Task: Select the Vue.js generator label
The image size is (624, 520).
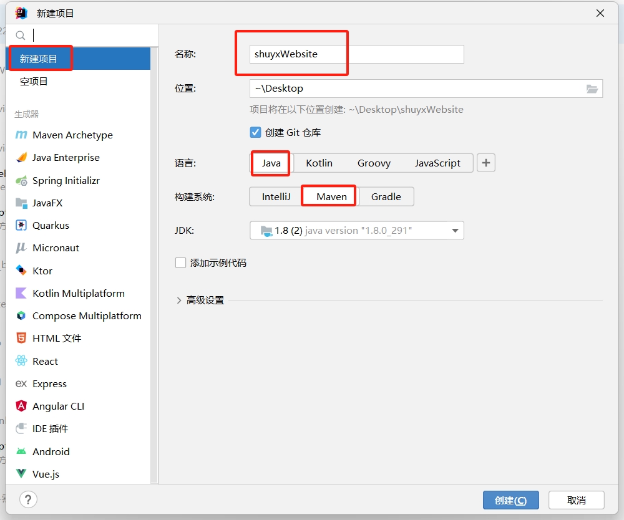Action: click(46, 474)
